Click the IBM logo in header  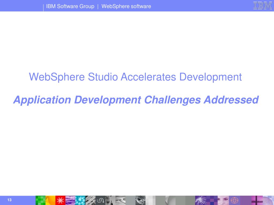pyautogui.click(x=262, y=5)
